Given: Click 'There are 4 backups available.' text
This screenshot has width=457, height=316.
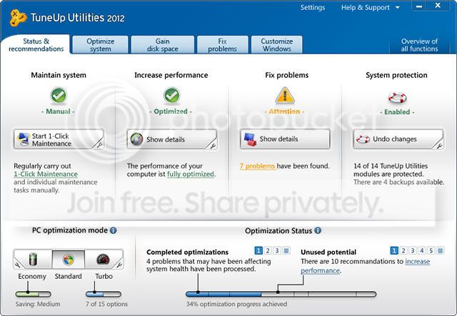Looking at the screenshot, I should [x=398, y=183].
